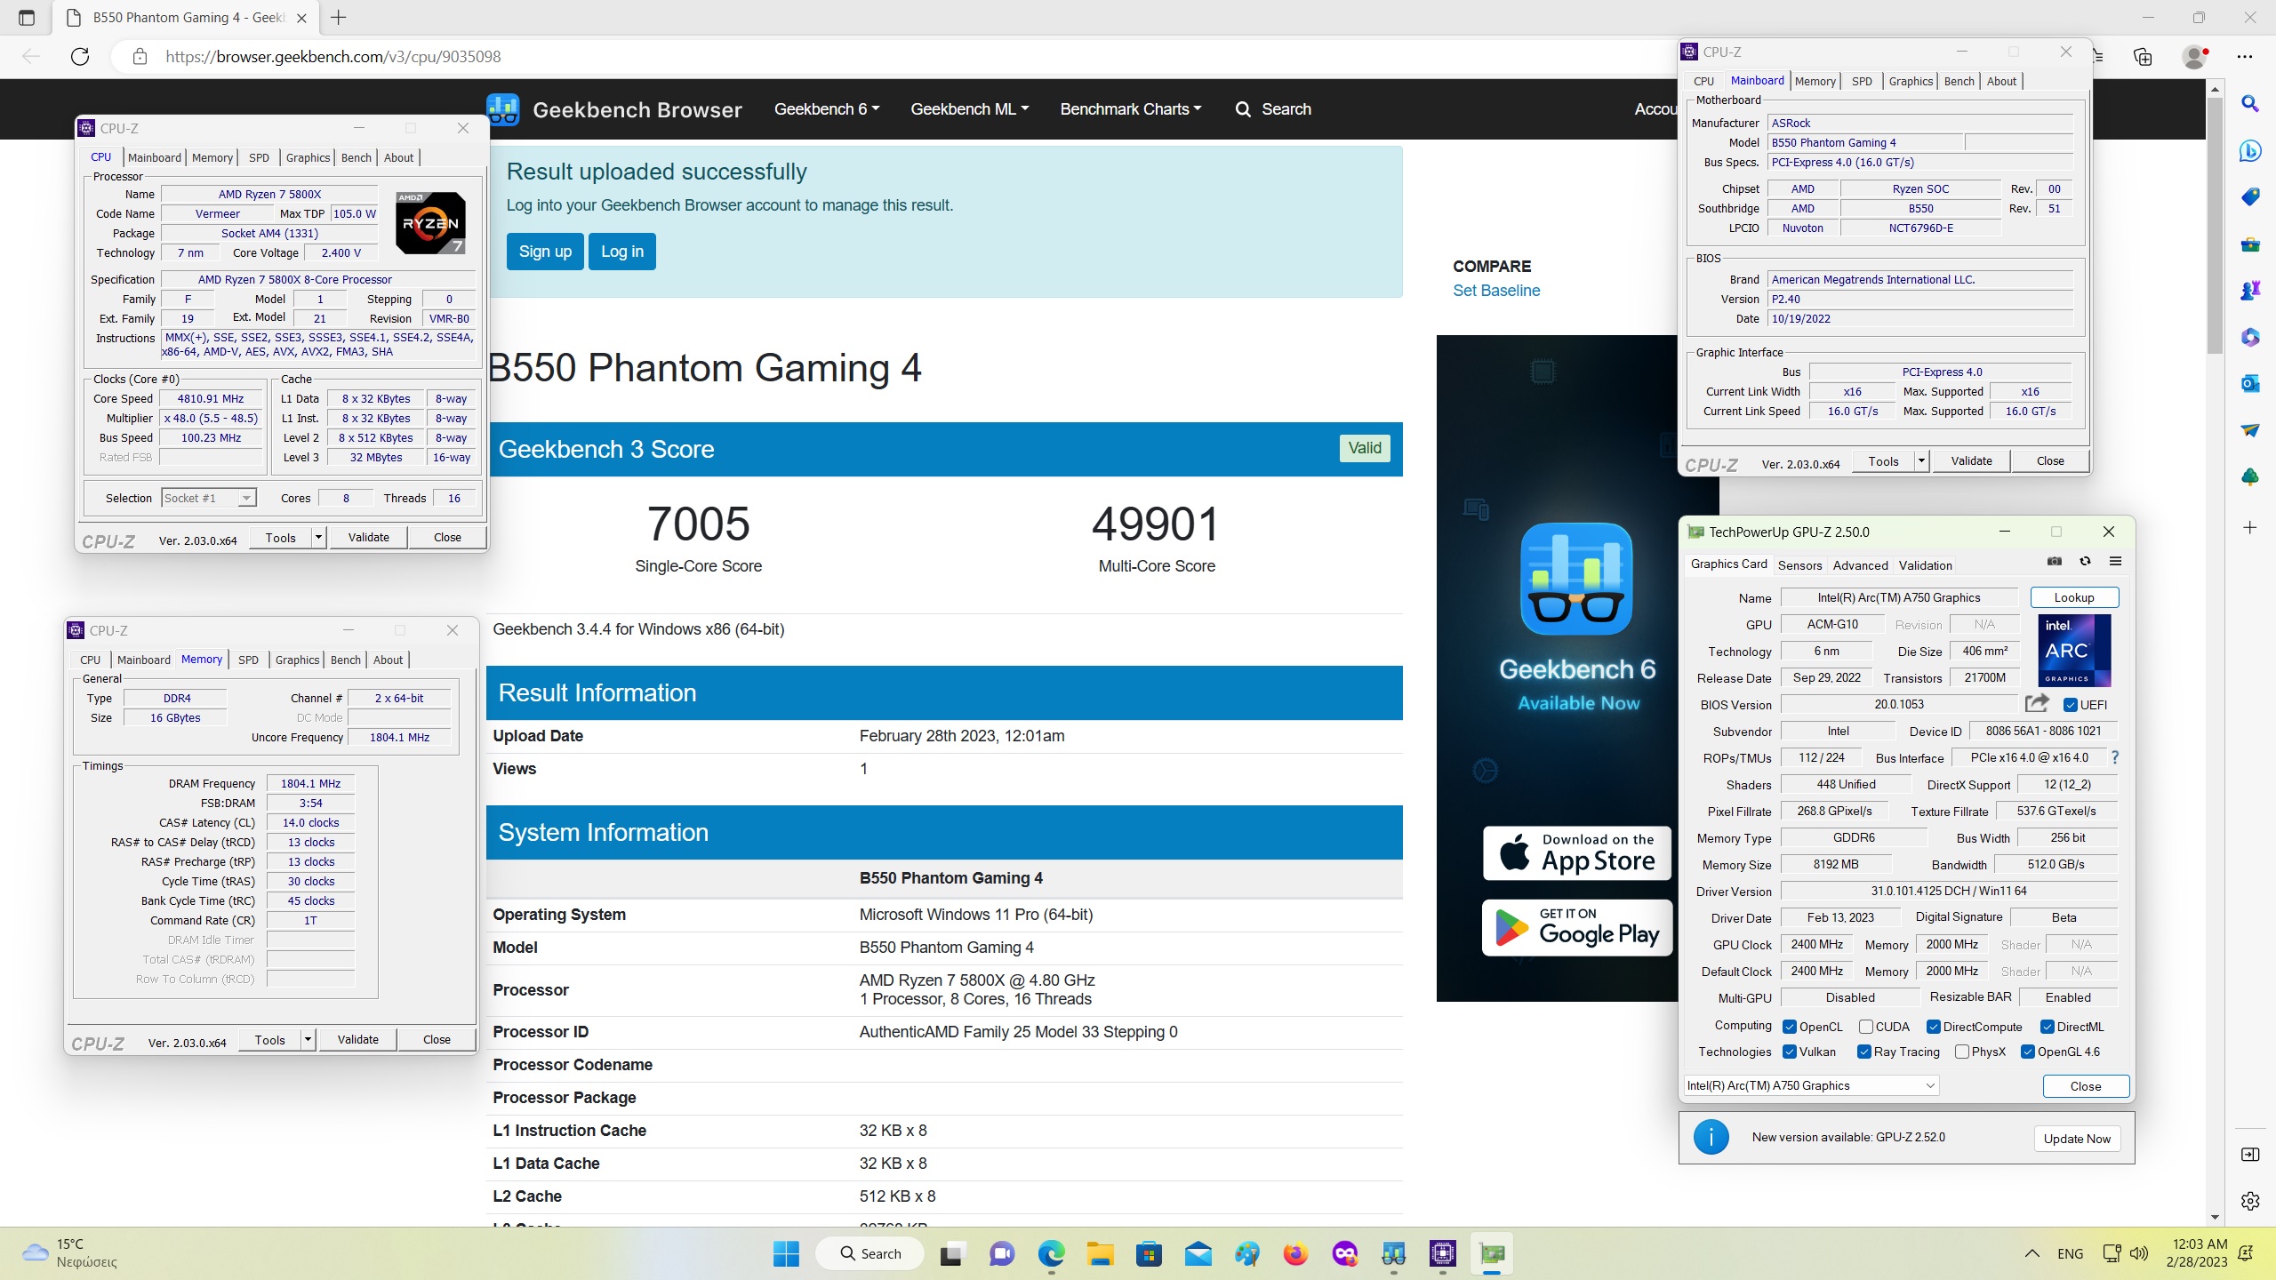Open Microsoft Store from taskbar

click(x=1149, y=1253)
